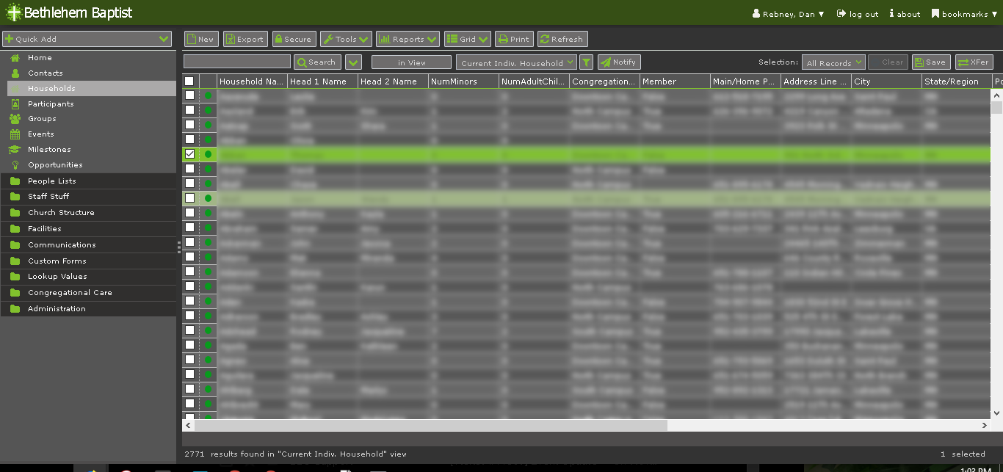The height and width of the screenshot is (472, 1003).
Task: Send a message with Notify button
Action: [619, 62]
